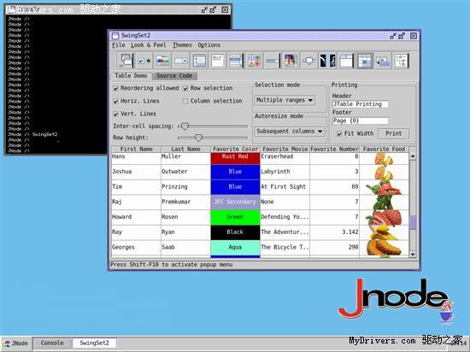Image resolution: width=470 pixels, height=352 pixels.
Task: Open the List demo toolbar icon
Action: click(236, 61)
